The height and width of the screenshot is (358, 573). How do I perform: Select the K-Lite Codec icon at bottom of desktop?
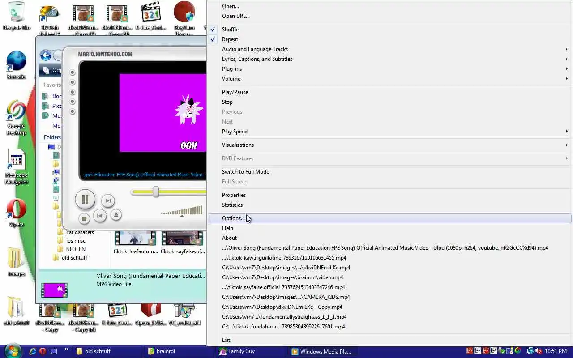117,314
